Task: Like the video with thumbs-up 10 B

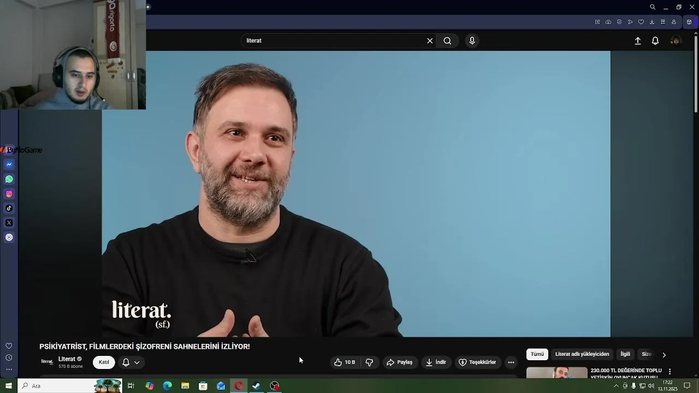Action: pos(345,362)
